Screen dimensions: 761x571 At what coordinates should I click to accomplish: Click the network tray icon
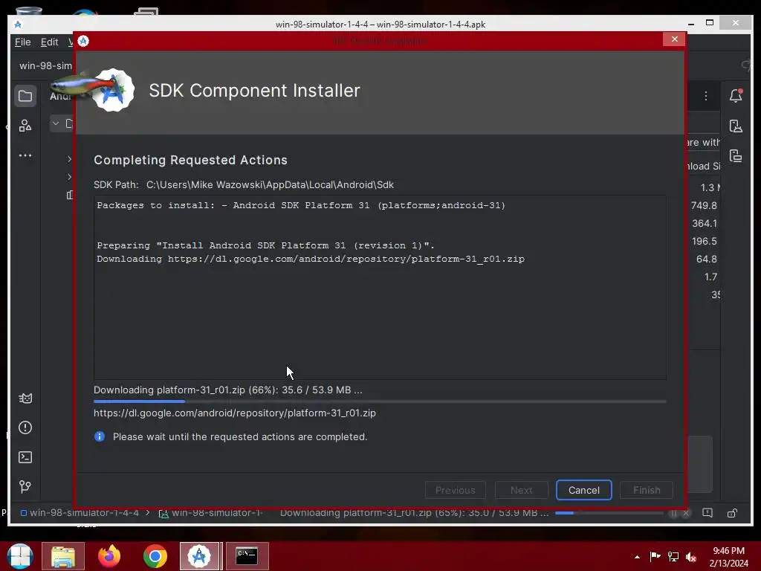(x=673, y=556)
